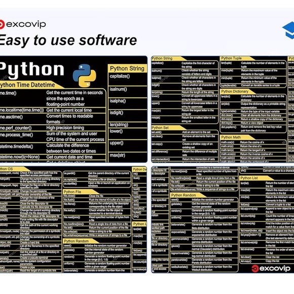
Task: Select the large capitalize() entry
Action: pyautogui.click(x=120, y=76)
